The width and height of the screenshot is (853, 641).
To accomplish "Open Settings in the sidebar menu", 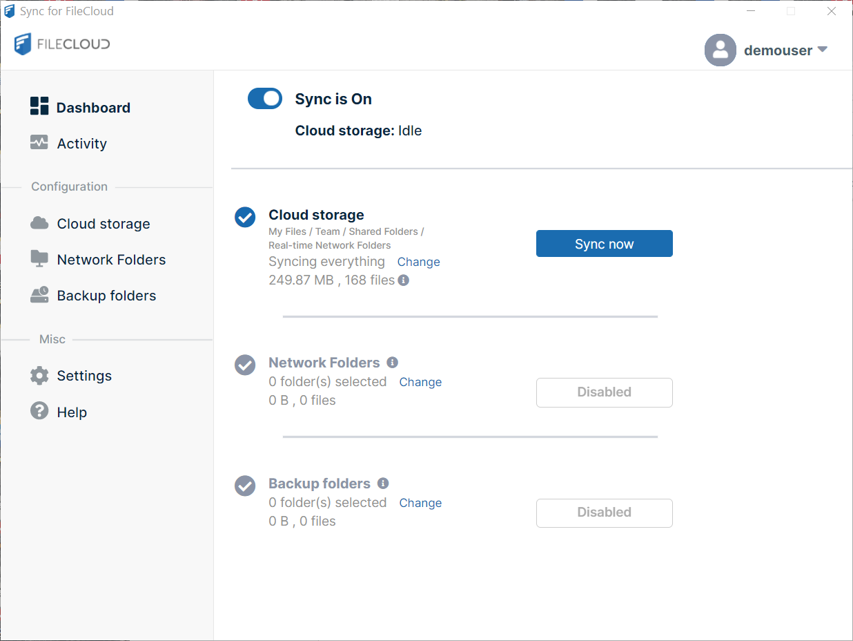I will click(84, 376).
